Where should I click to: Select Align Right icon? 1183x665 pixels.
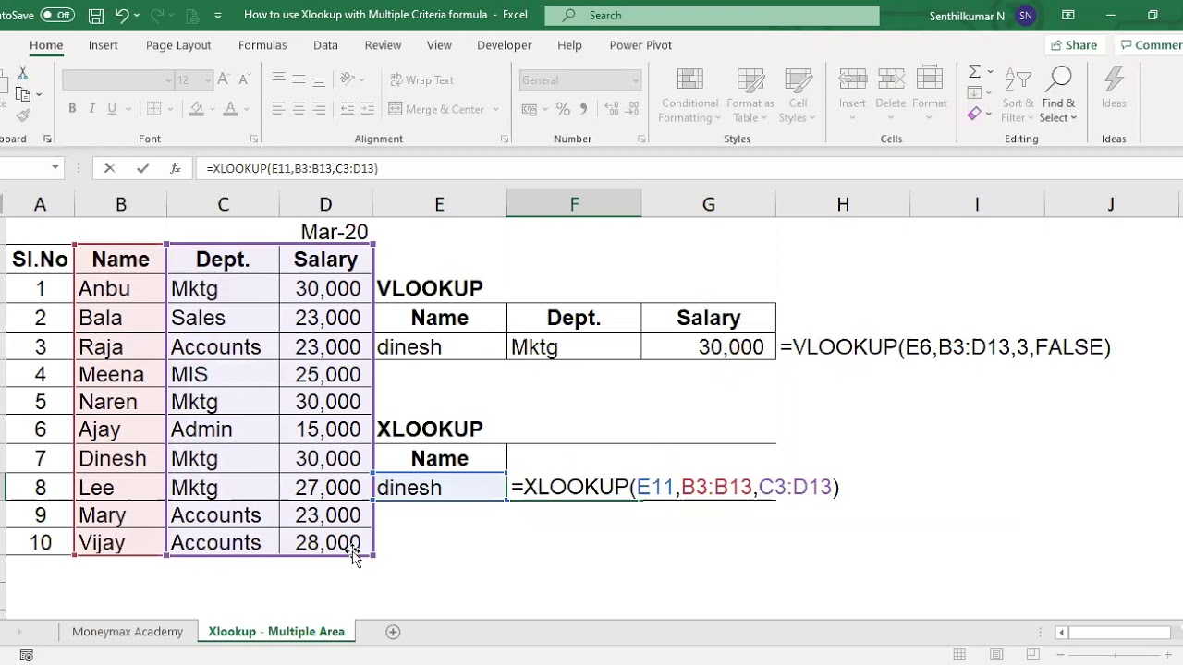pos(319,109)
